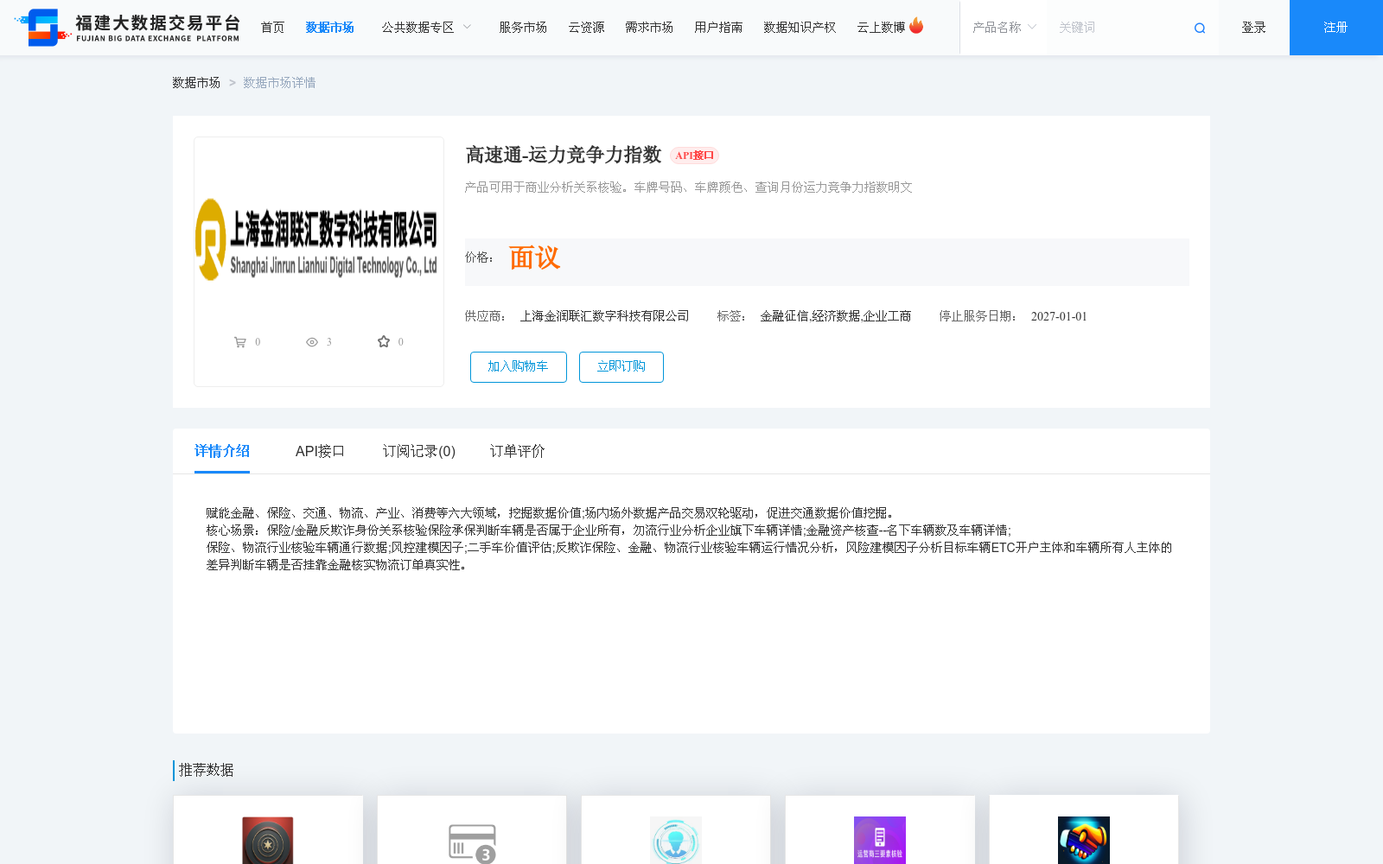Click the 登录 link
The width and height of the screenshot is (1383, 864).
1253,28
